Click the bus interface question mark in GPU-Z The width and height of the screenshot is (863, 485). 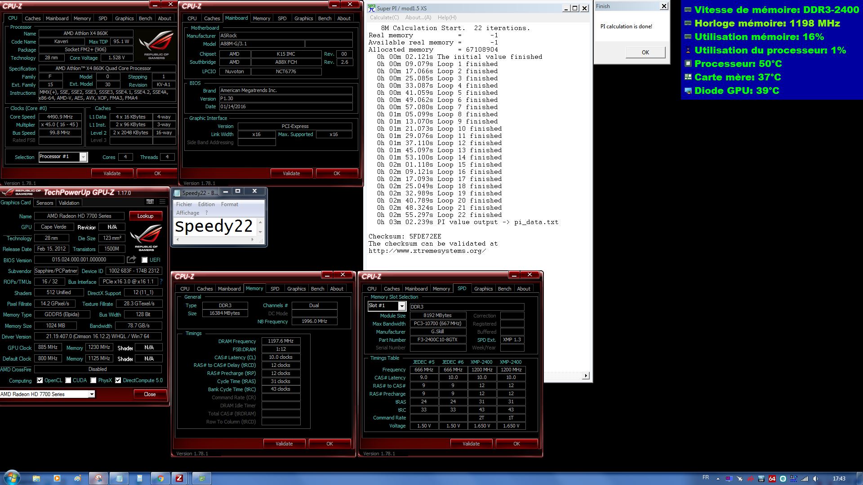[x=161, y=282]
